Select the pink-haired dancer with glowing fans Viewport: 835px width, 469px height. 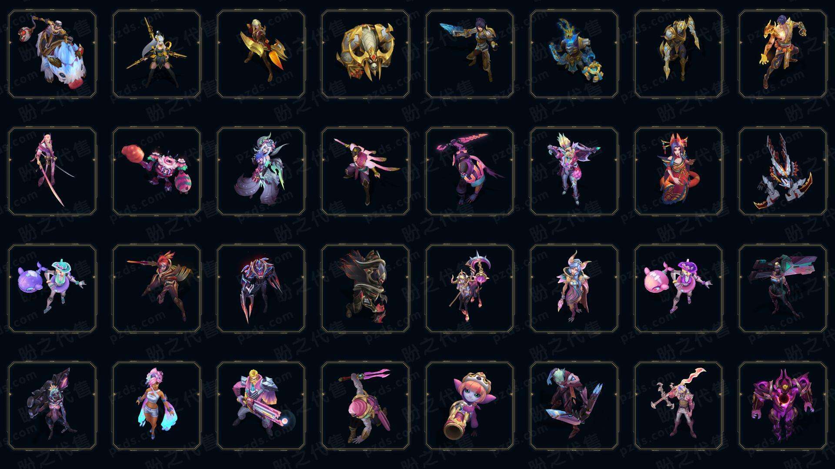[157, 406]
